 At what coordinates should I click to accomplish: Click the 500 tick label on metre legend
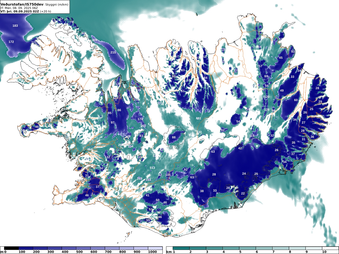pos(79,252)
